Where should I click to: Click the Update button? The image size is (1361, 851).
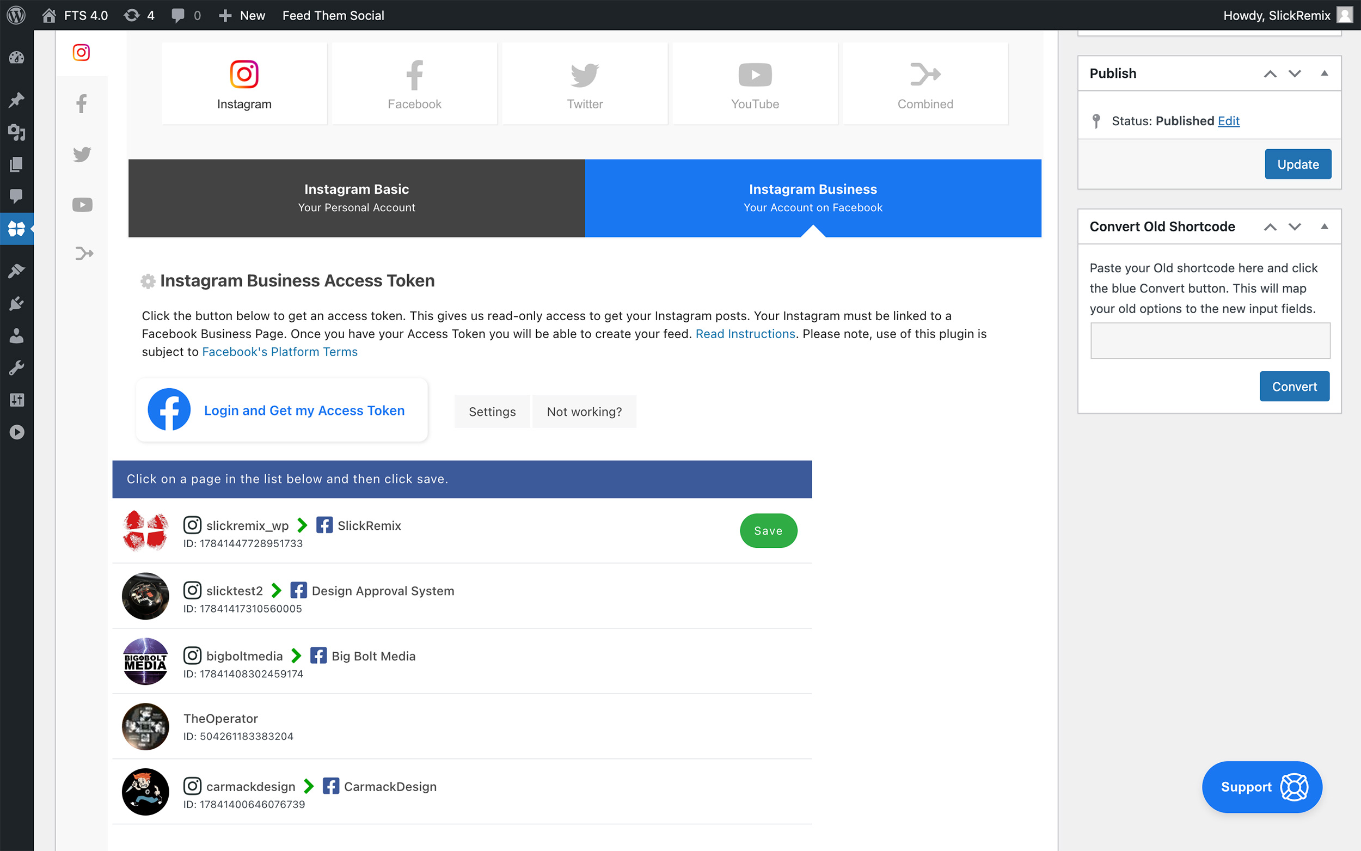(x=1298, y=164)
